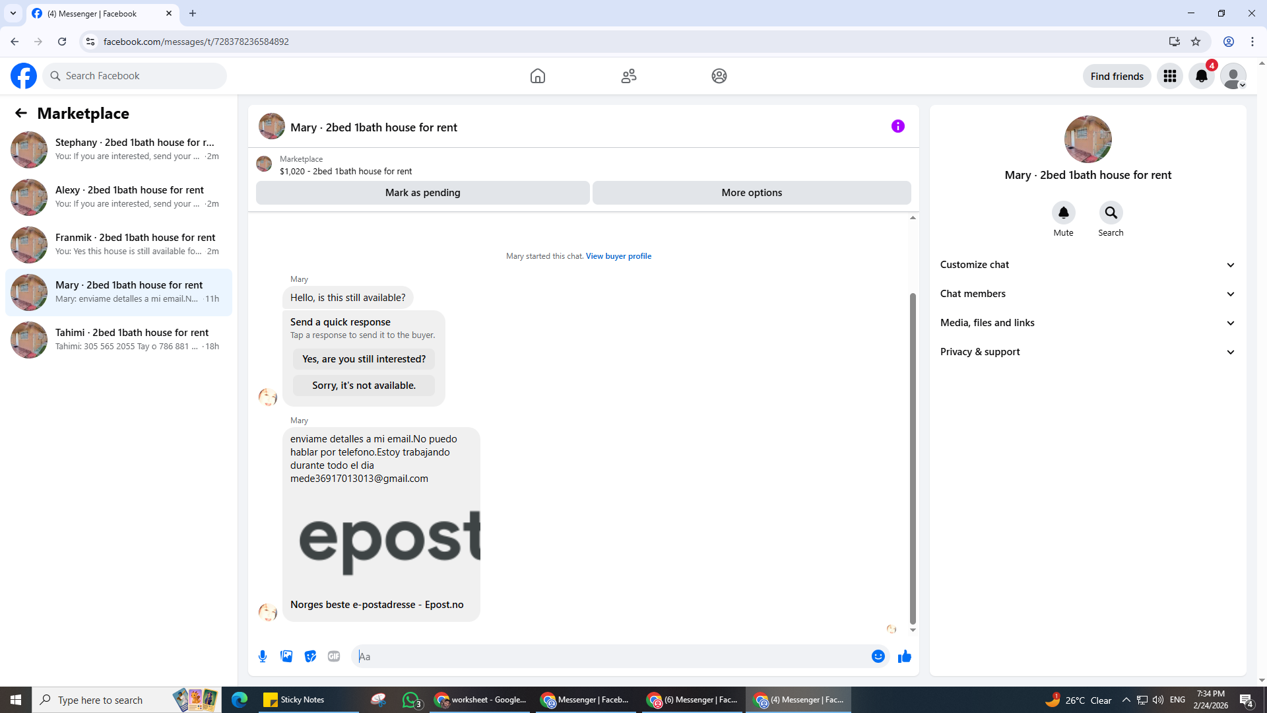Go to Facebook Home tab
The image size is (1267, 713).
coord(537,76)
